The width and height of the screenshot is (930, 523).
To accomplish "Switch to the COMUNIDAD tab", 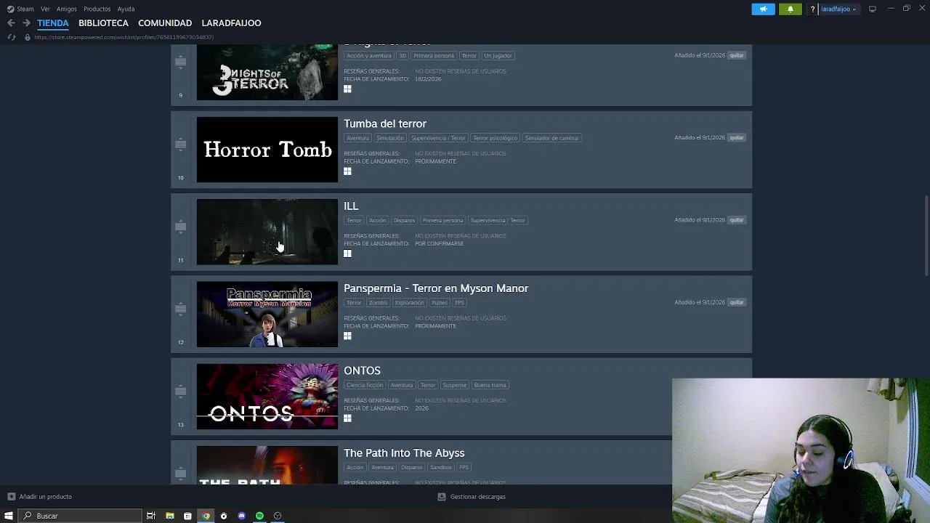I will tap(165, 23).
